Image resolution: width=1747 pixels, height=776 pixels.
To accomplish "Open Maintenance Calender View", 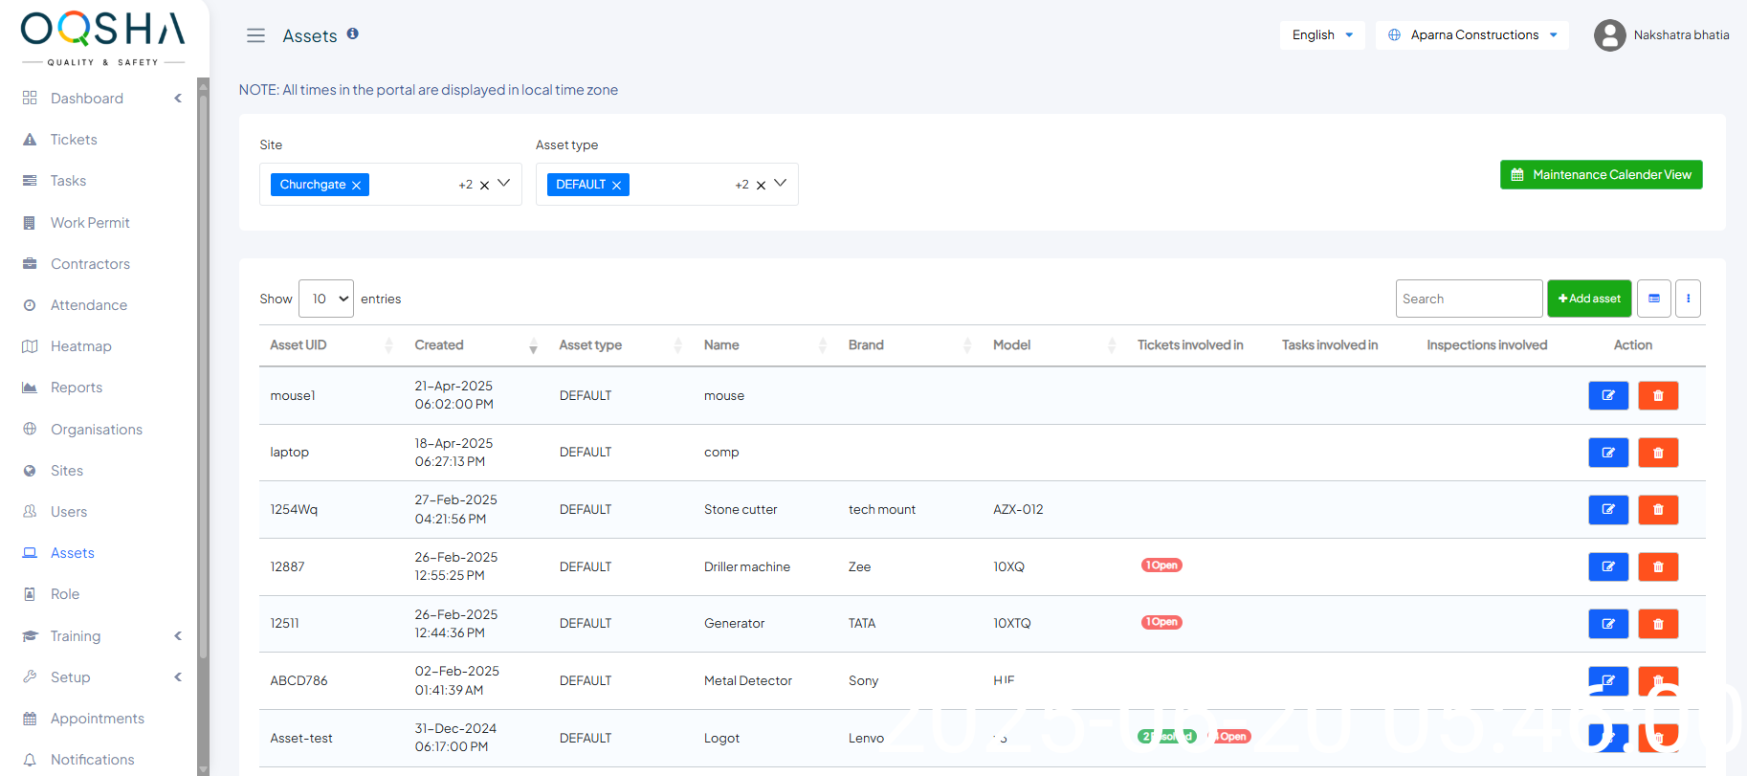I will click(1601, 175).
